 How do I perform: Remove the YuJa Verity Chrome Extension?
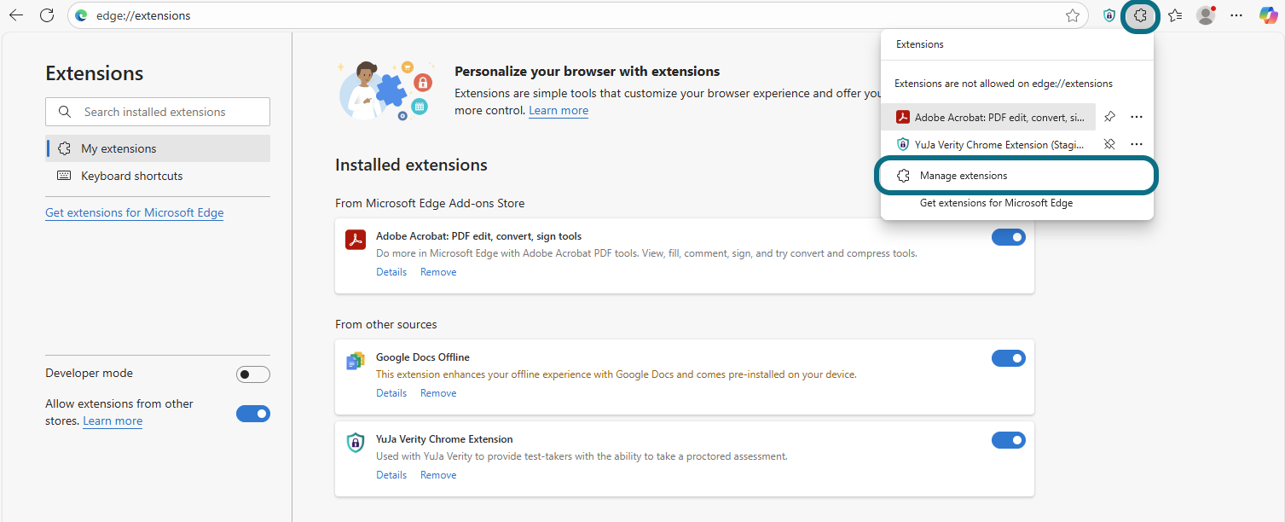438,475
